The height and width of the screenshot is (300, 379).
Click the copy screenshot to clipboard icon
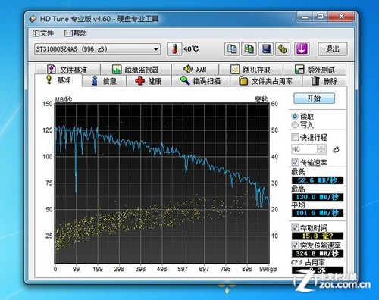tap(249, 48)
